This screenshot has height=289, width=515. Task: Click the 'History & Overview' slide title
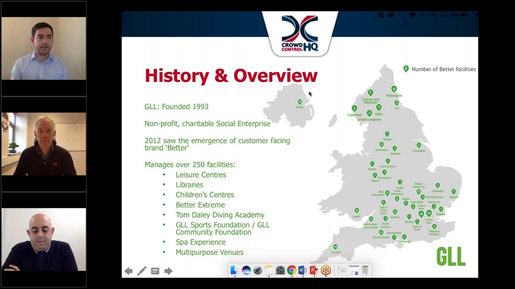[231, 75]
